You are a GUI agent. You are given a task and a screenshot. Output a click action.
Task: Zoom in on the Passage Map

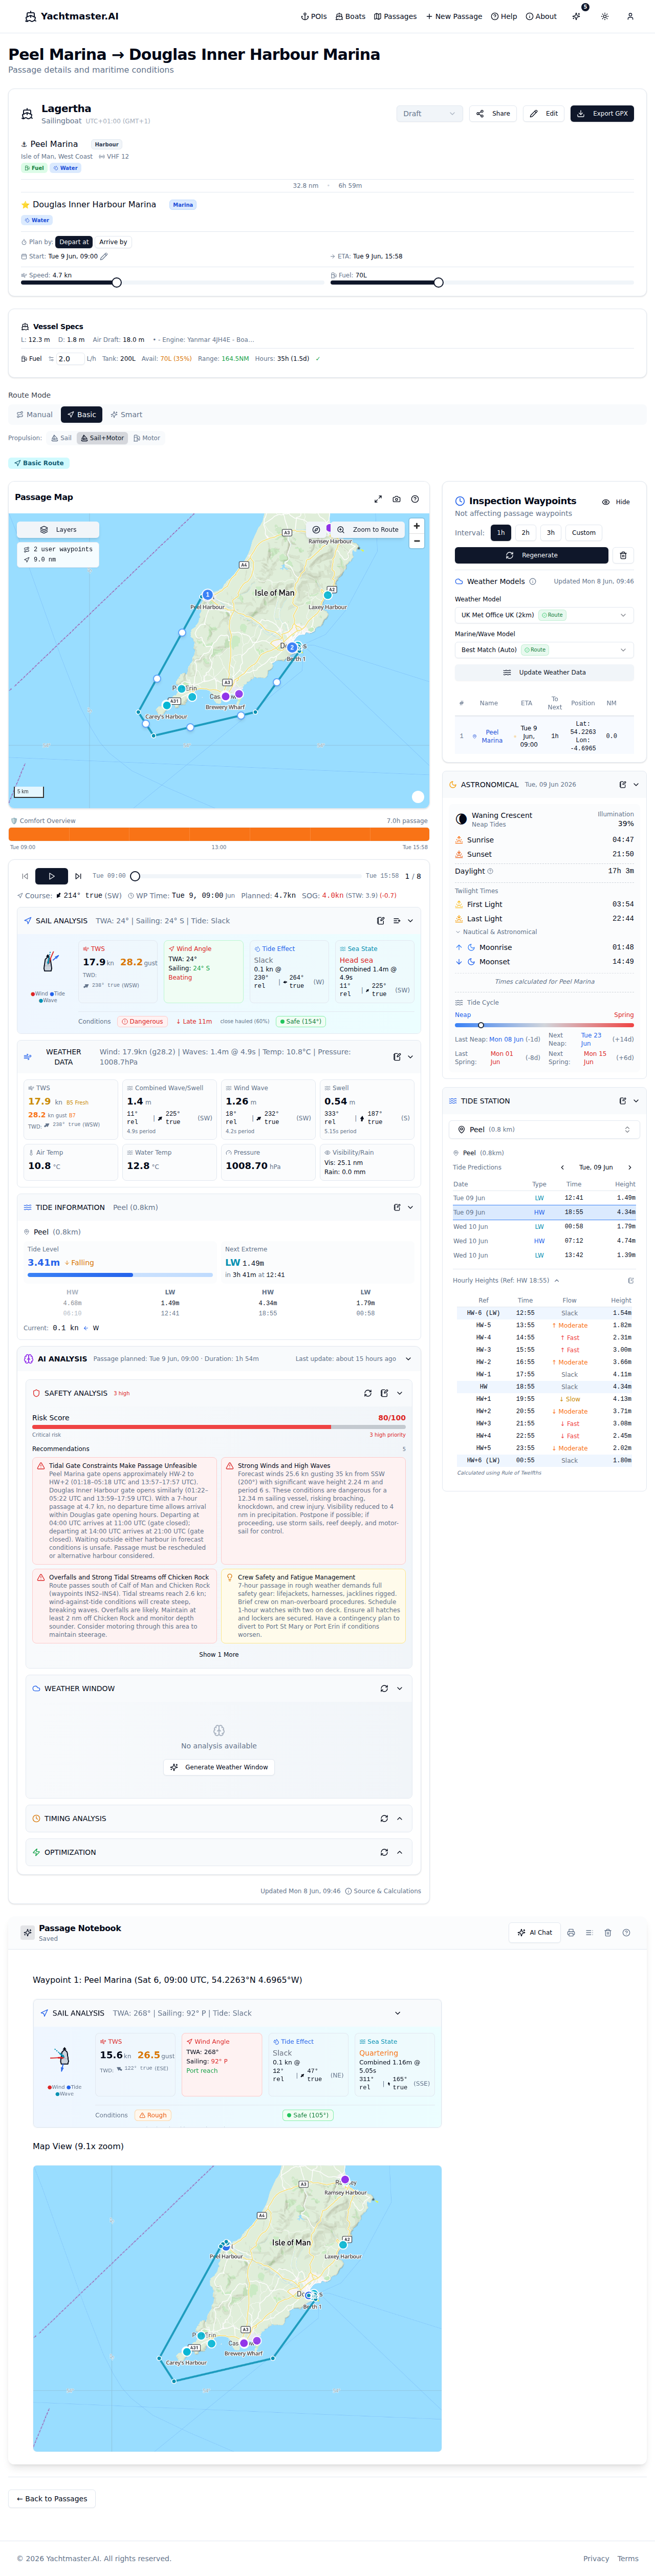[x=417, y=526]
